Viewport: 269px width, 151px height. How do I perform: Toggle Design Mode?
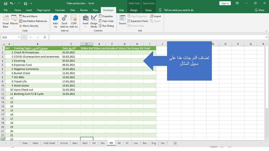point(94,21)
